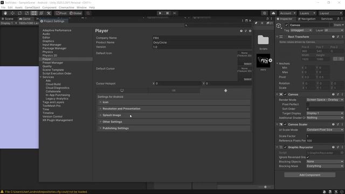Image resolution: width=345 pixels, height=194 pixels.
Task: Select the Hand tool in the toolbar
Action: pos(5,13)
